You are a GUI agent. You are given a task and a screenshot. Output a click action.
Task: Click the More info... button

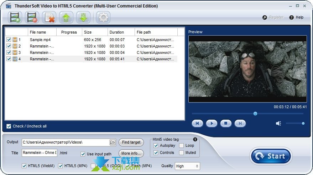(x=131, y=153)
